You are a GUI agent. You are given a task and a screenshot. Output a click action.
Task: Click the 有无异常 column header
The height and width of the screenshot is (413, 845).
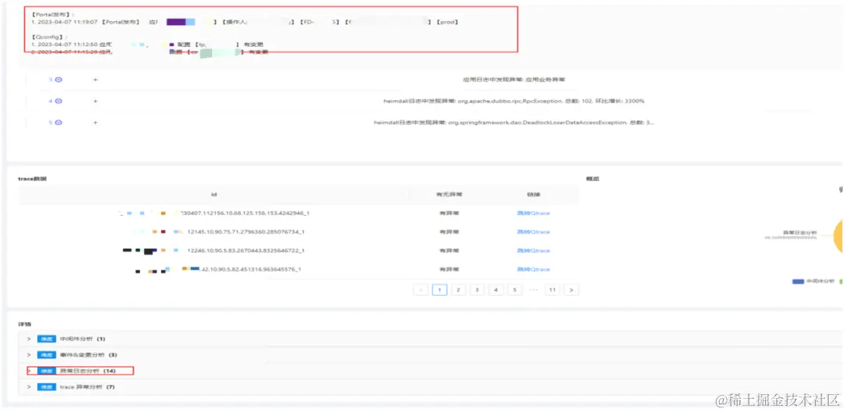[449, 195]
